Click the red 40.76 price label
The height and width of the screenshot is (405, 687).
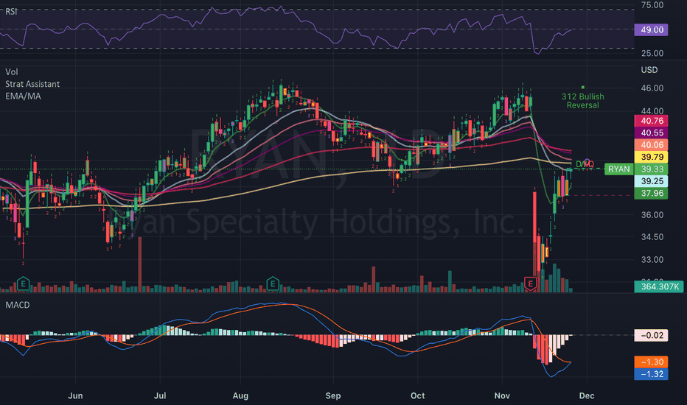coord(651,121)
